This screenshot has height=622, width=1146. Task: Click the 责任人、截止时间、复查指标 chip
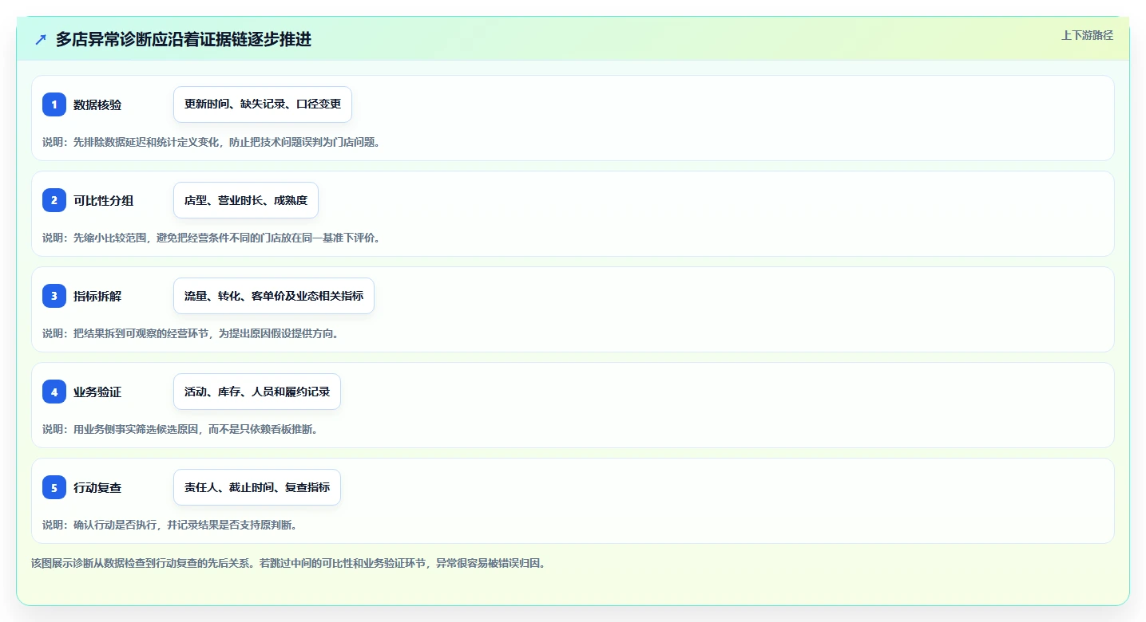pos(257,487)
